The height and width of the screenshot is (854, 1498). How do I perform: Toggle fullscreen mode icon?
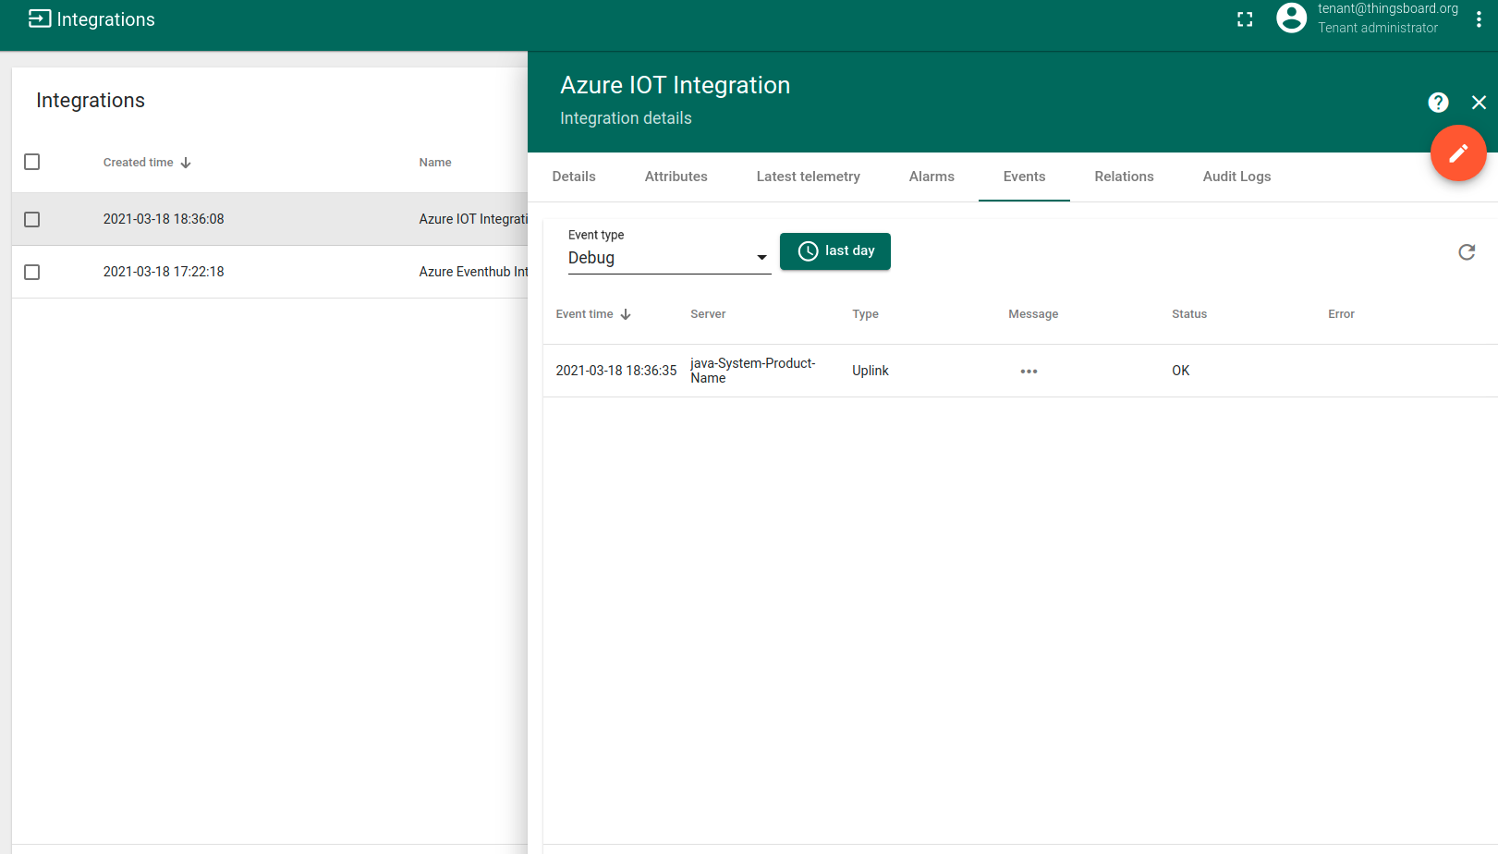(x=1245, y=19)
